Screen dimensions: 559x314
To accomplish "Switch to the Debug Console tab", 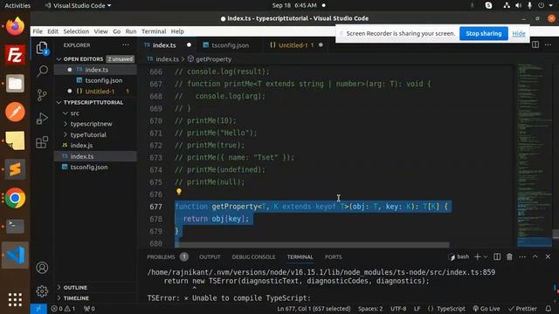I will click(x=253, y=256).
